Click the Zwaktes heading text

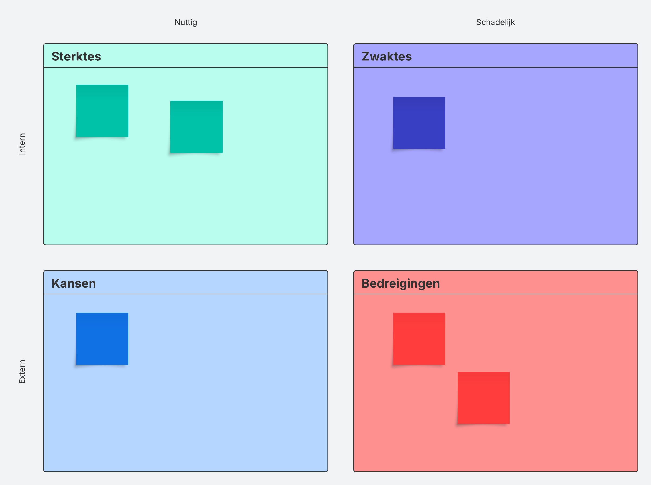pyautogui.click(x=387, y=56)
